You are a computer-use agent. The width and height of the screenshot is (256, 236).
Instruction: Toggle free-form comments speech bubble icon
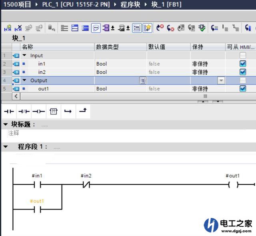click(96, 28)
